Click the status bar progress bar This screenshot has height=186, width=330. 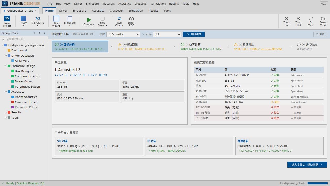[x=317, y=183]
